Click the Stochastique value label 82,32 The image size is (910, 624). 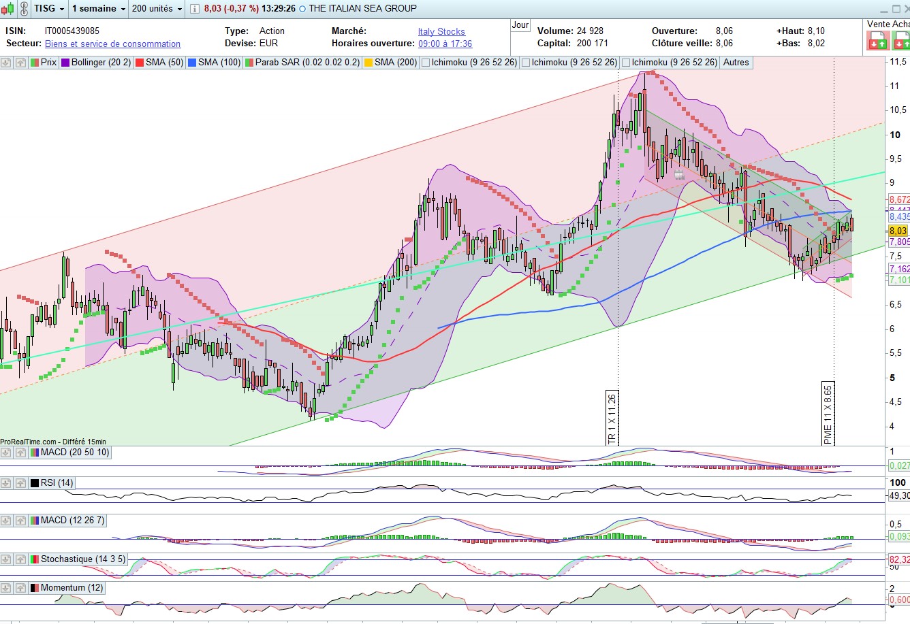point(899,560)
